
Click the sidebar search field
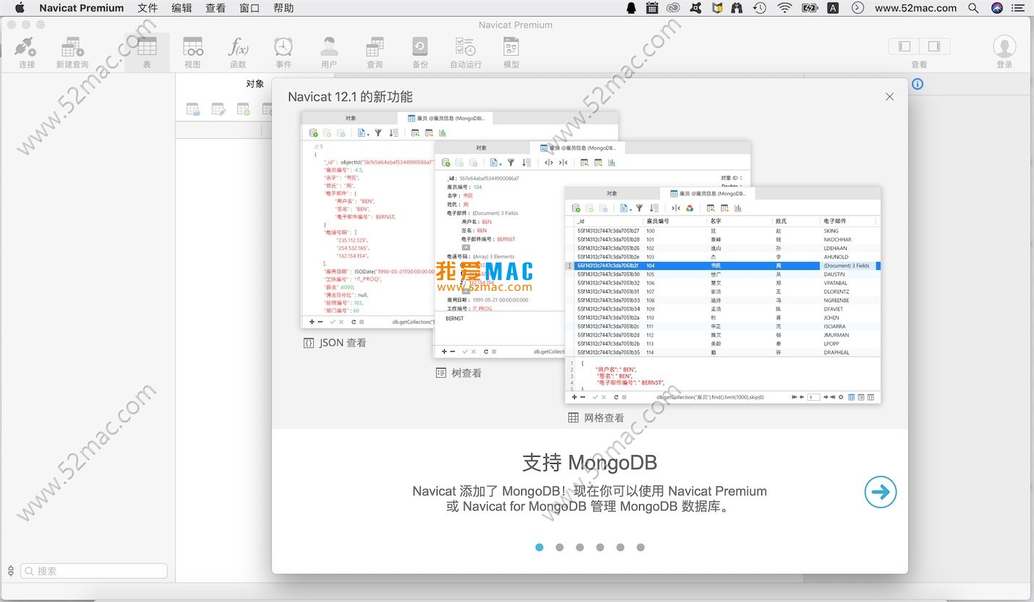(x=94, y=571)
